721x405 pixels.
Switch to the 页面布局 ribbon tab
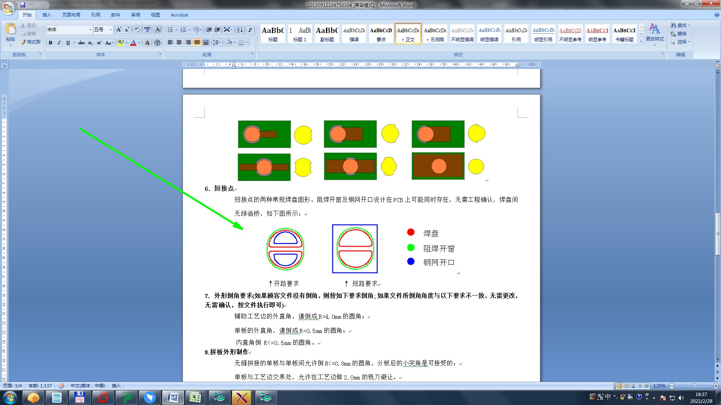(x=71, y=15)
